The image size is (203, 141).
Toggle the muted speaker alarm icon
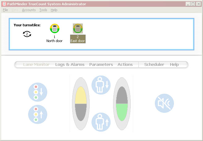coord(164,103)
